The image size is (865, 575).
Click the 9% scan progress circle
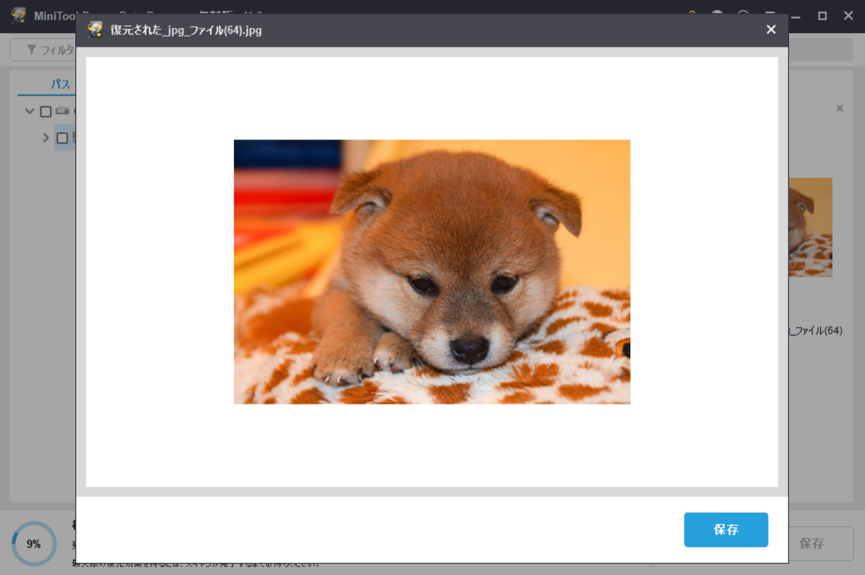coord(34,544)
